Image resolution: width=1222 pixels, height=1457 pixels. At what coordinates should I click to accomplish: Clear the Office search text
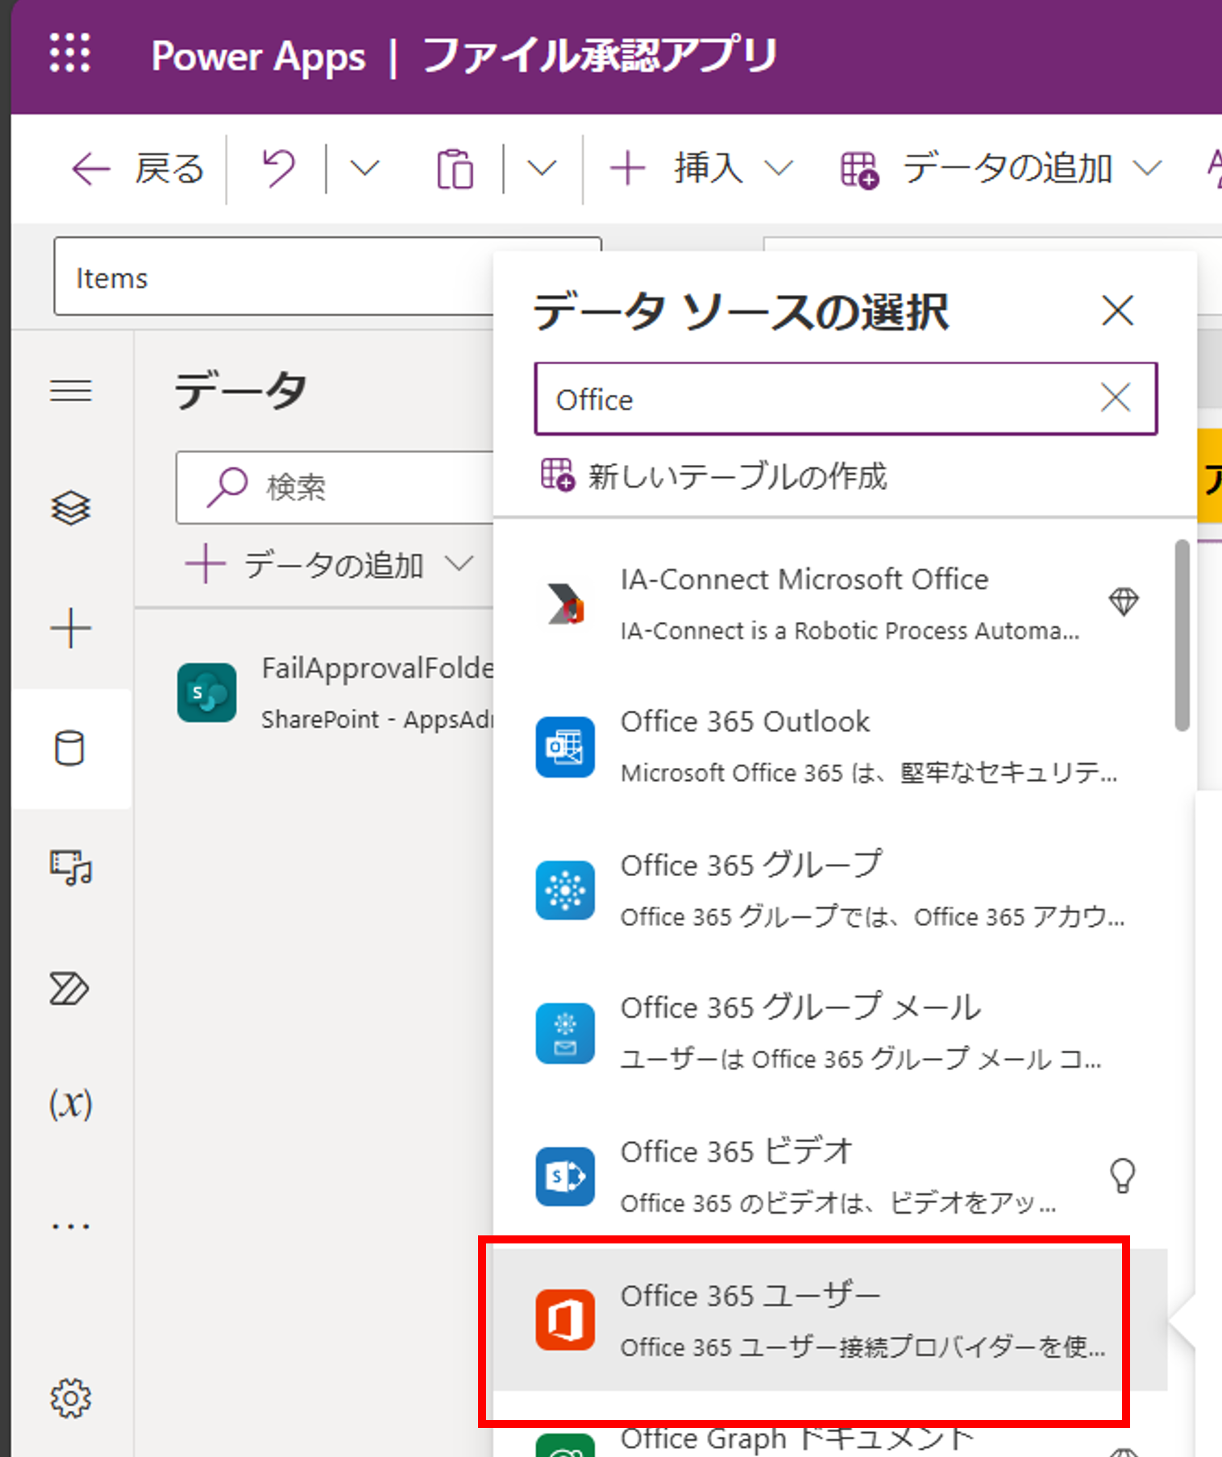pyautogui.click(x=1116, y=397)
